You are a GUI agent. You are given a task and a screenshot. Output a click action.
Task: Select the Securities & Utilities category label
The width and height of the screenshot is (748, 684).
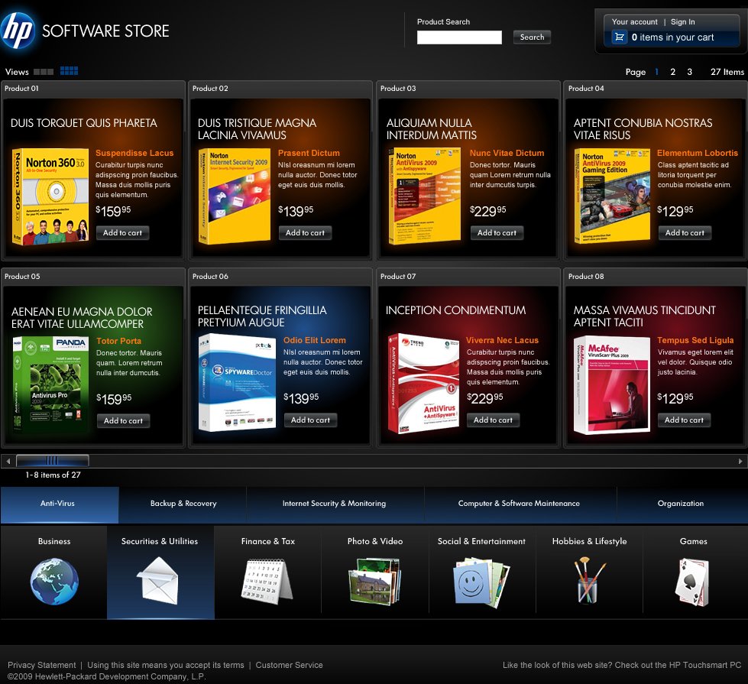coord(160,541)
